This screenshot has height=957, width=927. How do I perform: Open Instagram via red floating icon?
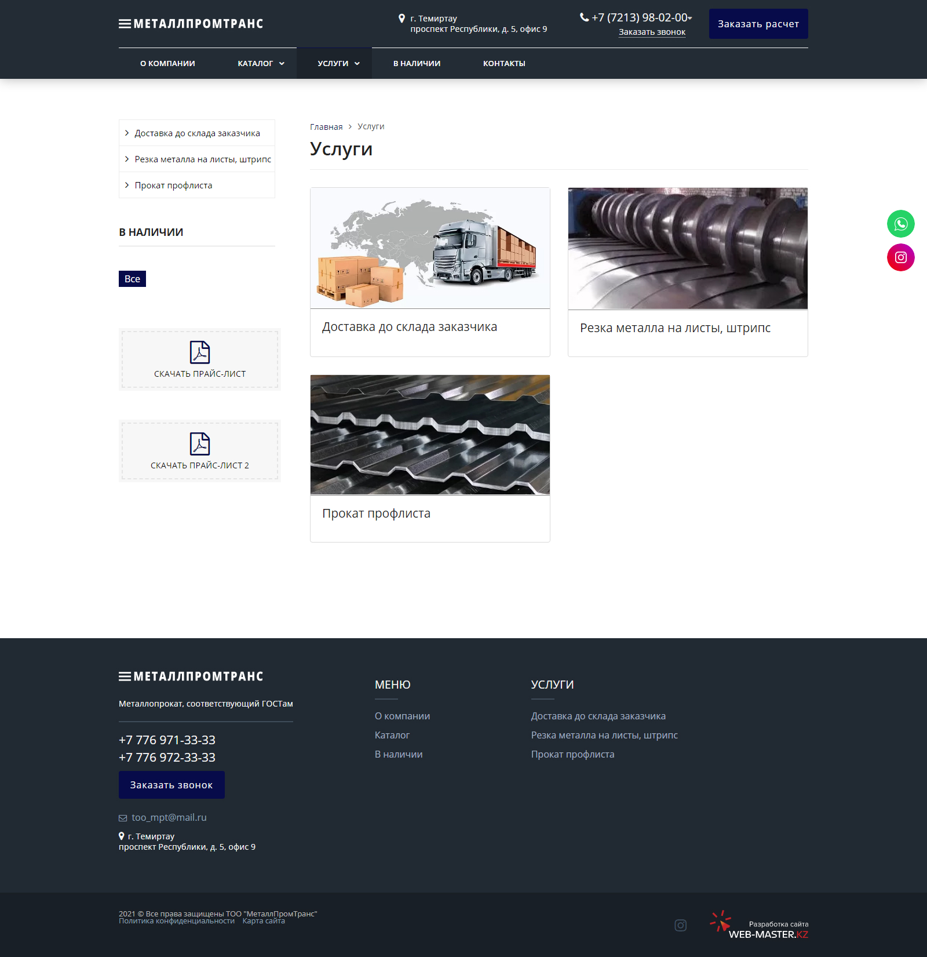coord(901,257)
